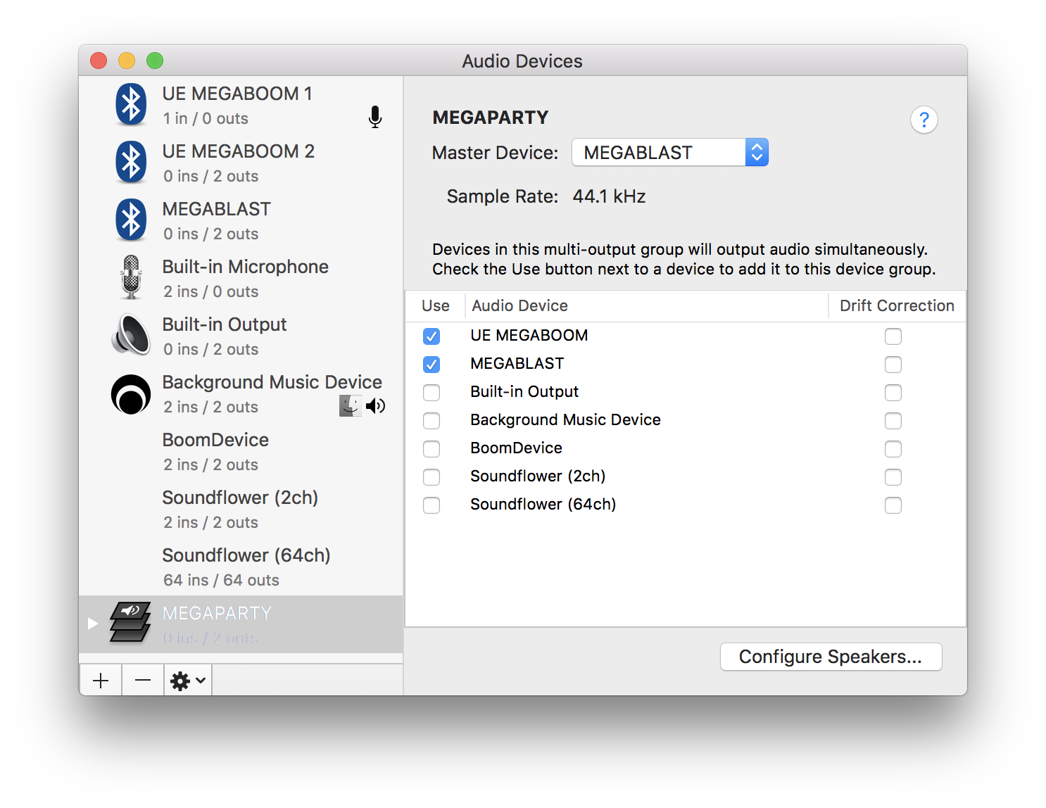Click microphone input indicator on UE MEGABOOM 1

375,117
